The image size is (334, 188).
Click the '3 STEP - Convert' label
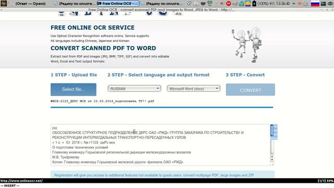pos(245,75)
